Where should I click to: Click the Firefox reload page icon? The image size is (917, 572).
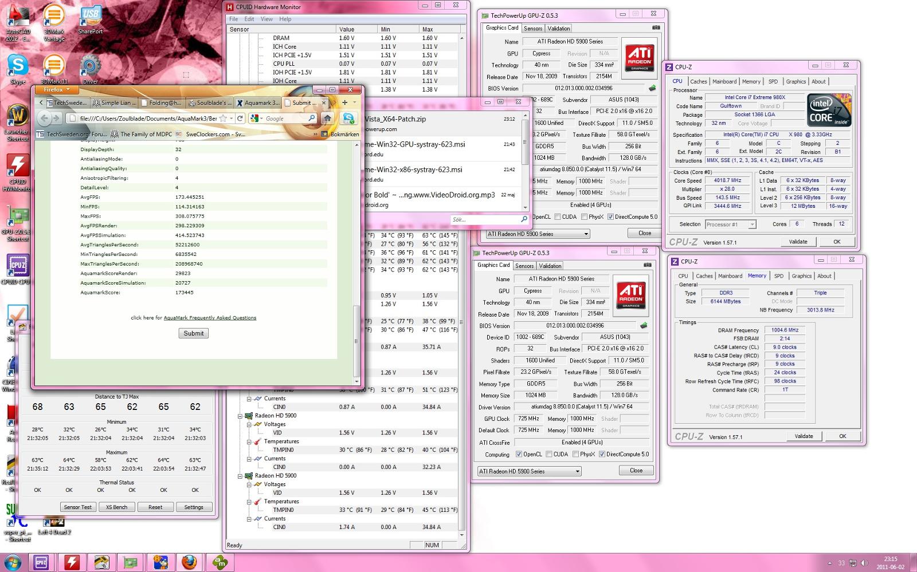coord(240,119)
